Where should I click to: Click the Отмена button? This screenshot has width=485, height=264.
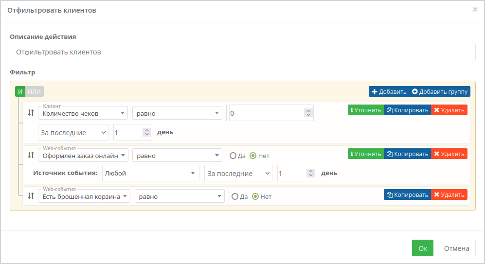tap(457, 248)
